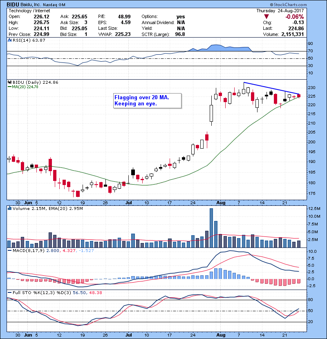Click the Volume panel bar icon
327x339 pixels.
[x=9, y=208]
